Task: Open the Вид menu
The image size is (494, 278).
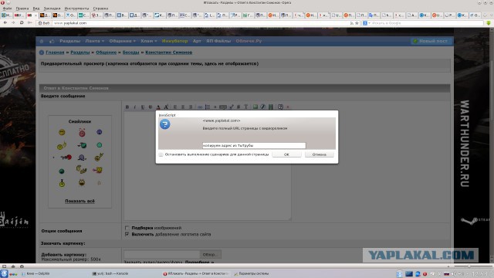Action: pos(36,8)
